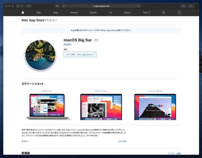The height and width of the screenshot is (158, 202).
Task: Click the デザイン label below the description
Action: [x=25, y=141]
